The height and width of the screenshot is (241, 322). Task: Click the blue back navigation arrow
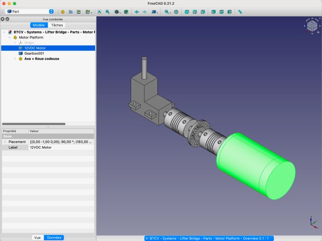pyautogui.click(x=137, y=11)
